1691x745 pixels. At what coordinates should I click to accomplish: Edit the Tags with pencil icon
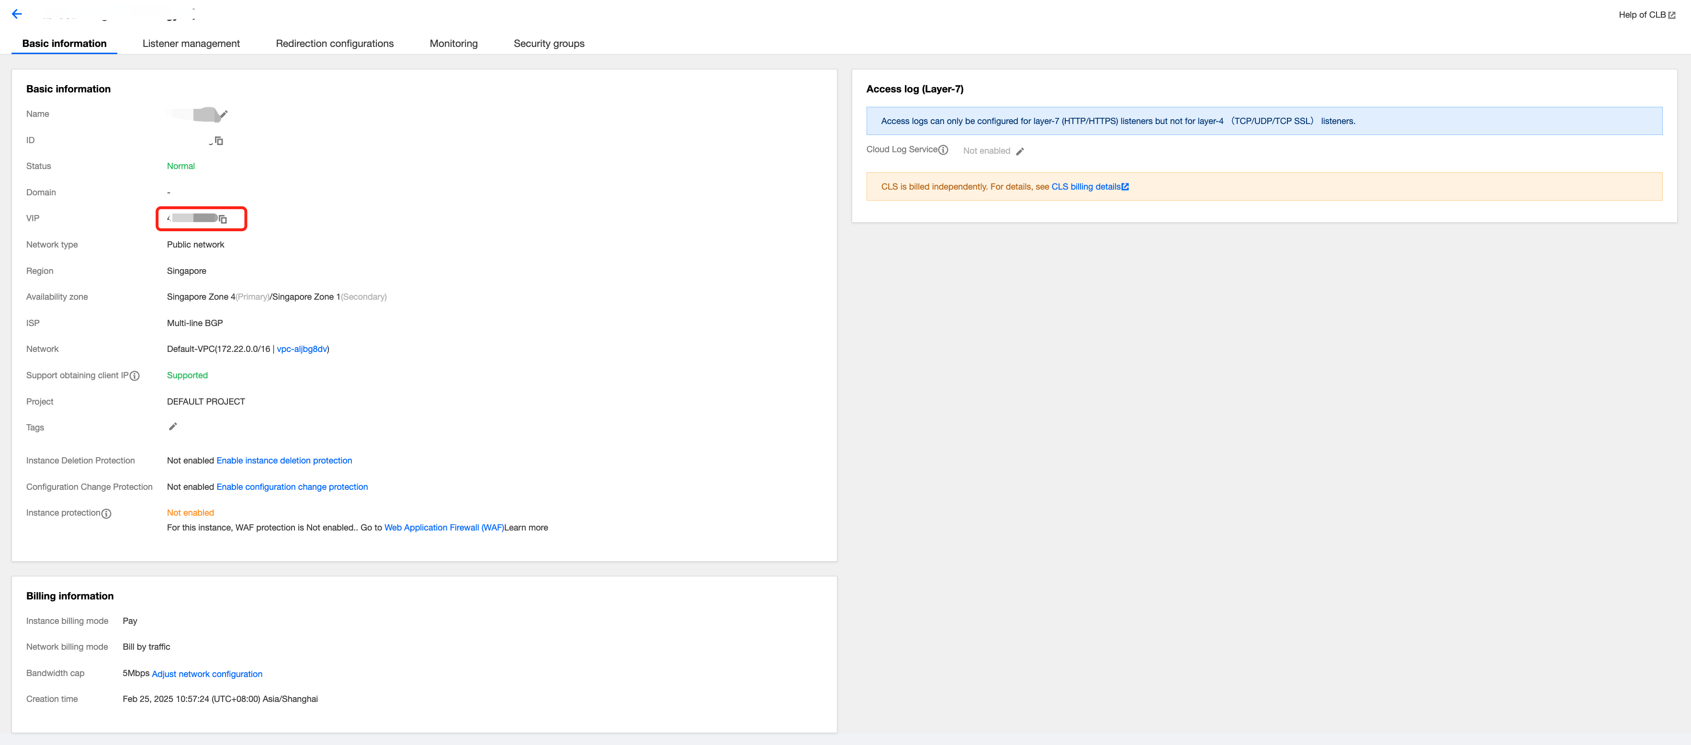(x=173, y=427)
